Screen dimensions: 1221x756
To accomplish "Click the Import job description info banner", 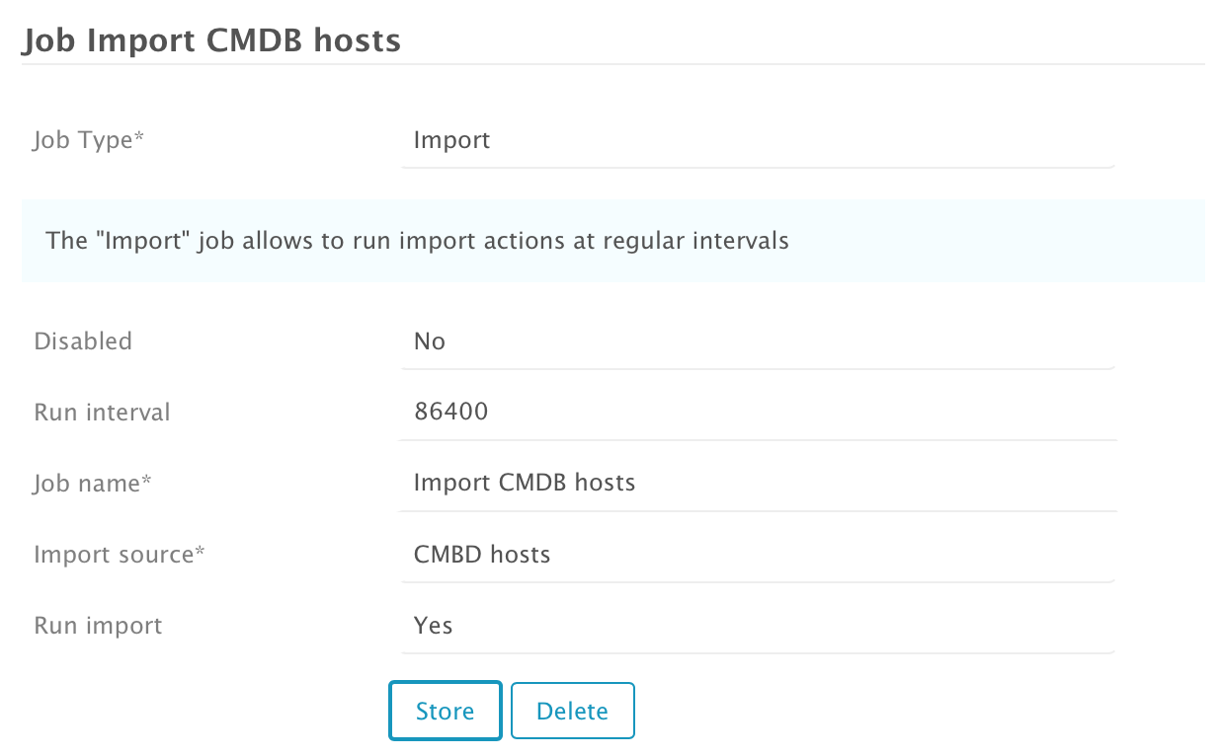I will [x=612, y=241].
